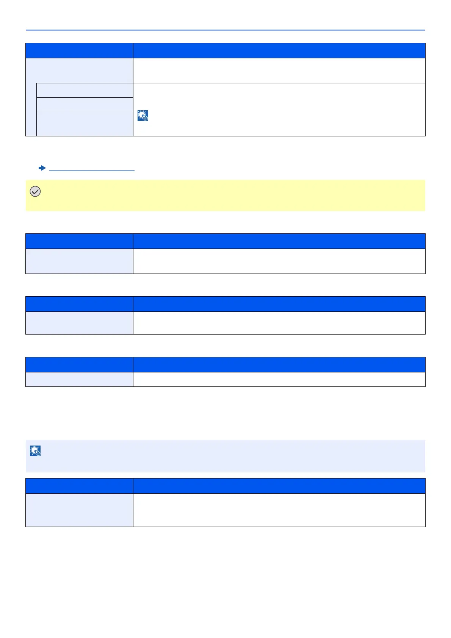The width and height of the screenshot is (451, 638).
Task: Click the lightbulb note icon in the light-blue note box
Action: click(35, 451)
